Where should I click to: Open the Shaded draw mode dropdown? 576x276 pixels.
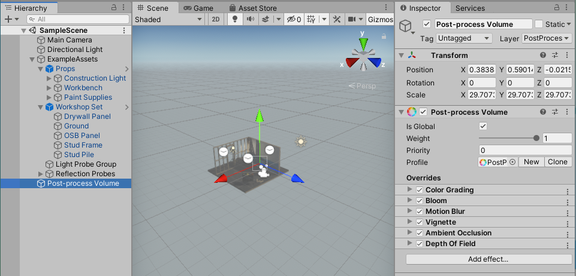[168, 19]
